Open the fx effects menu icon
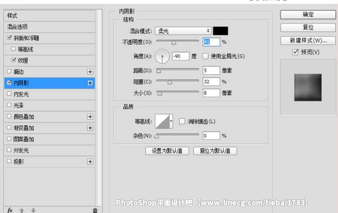This screenshot has width=338, height=213. (x=10, y=210)
